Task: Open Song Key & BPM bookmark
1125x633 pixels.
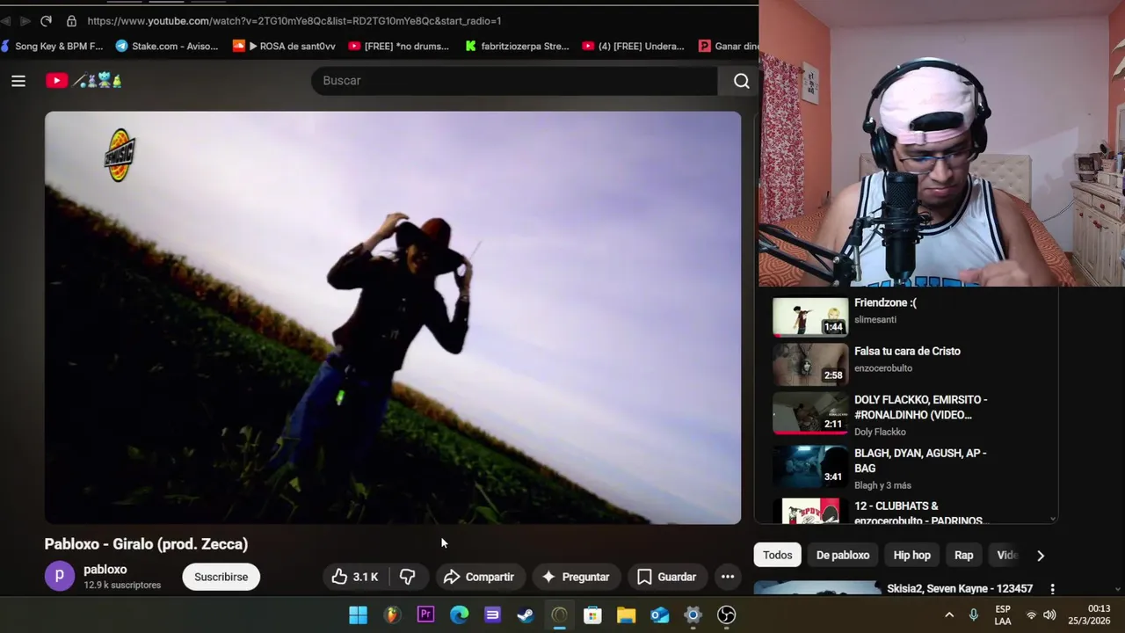Action: click(52, 46)
